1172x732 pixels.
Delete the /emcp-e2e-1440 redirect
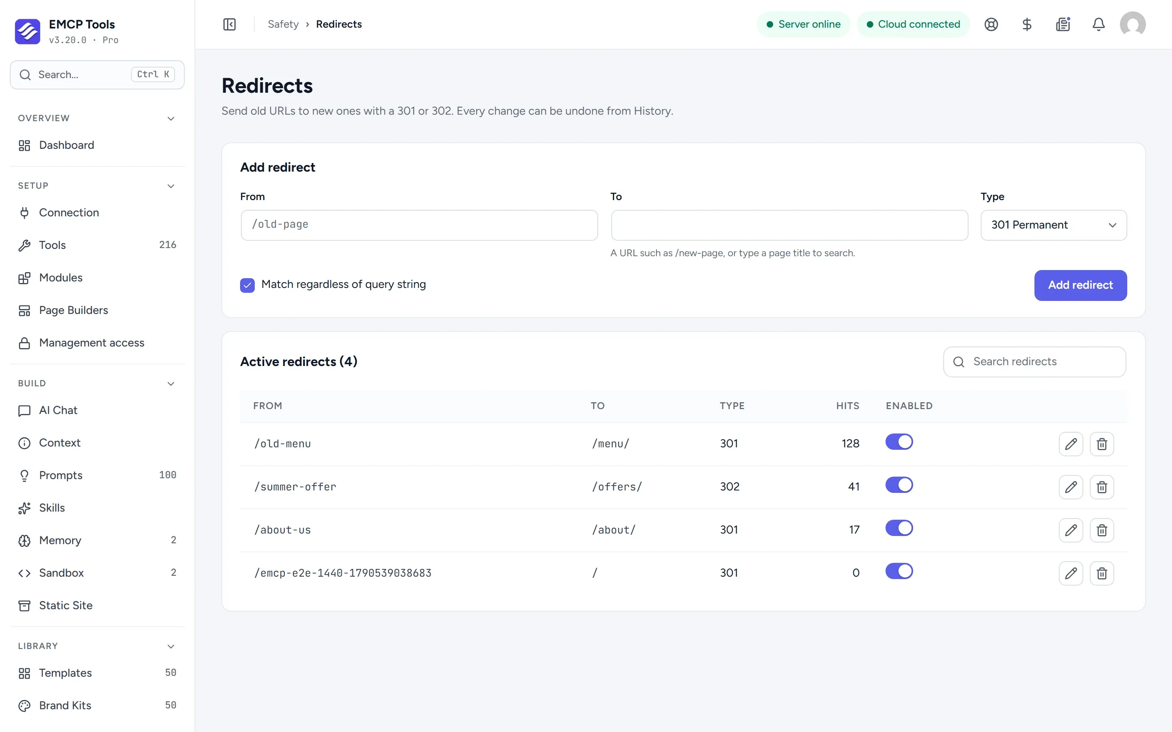point(1102,573)
